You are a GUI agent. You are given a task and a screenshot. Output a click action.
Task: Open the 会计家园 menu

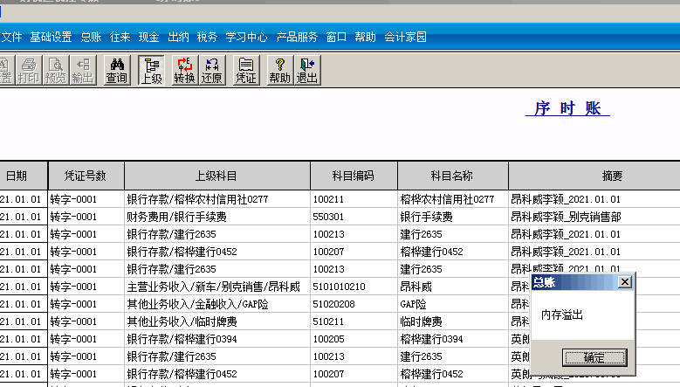(x=406, y=37)
